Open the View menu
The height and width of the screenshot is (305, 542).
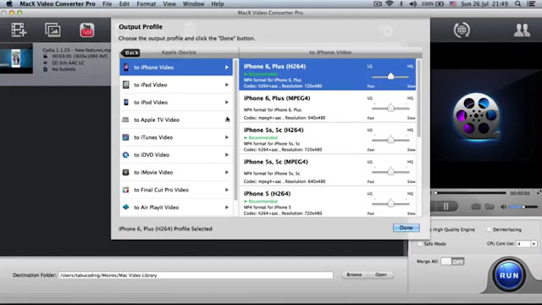pyautogui.click(x=169, y=3)
